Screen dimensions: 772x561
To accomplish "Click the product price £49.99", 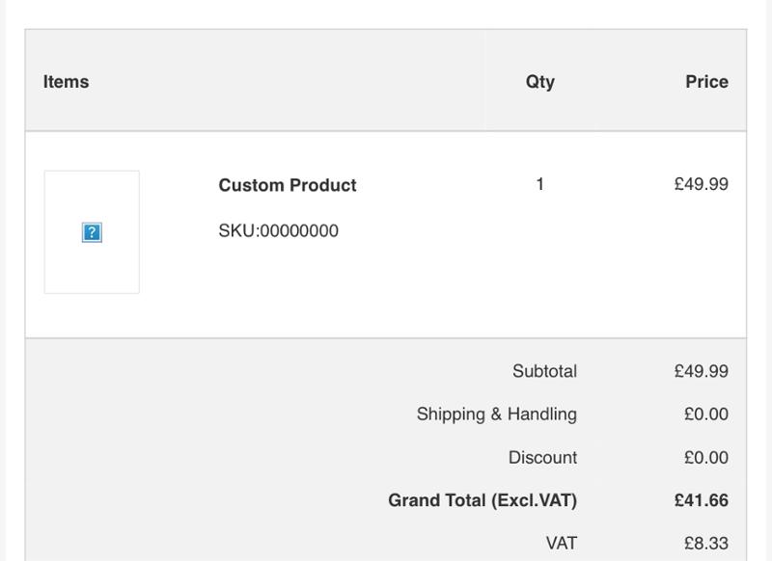I will [x=701, y=184].
